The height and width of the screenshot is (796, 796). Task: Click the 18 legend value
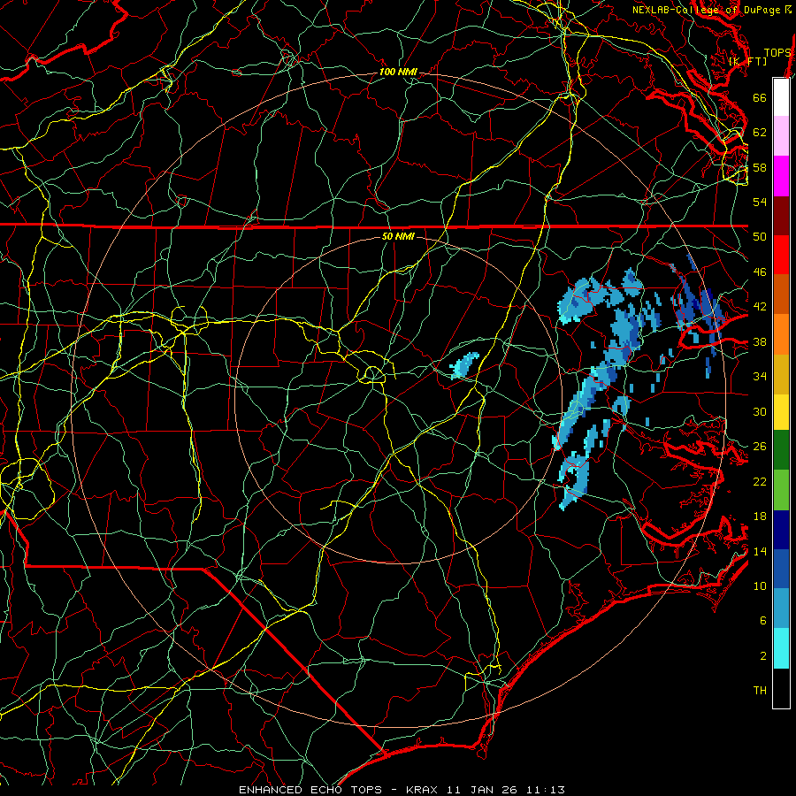pos(760,517)
